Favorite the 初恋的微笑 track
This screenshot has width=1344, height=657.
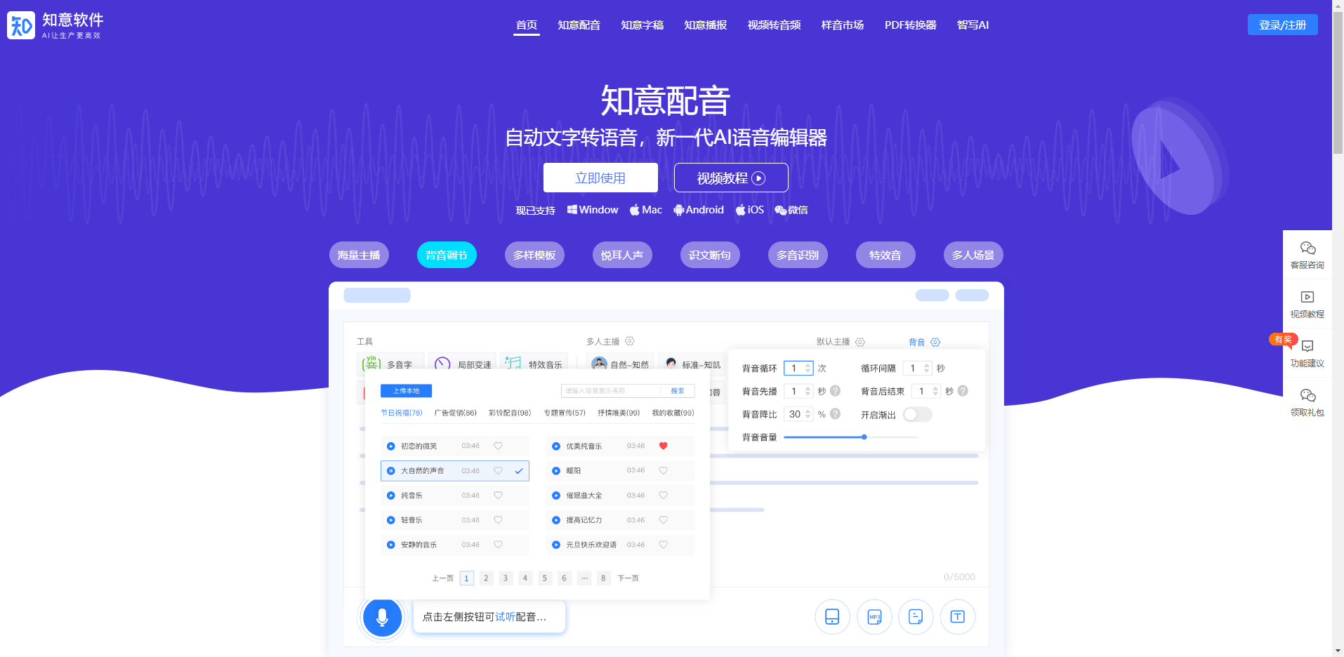click(x=498, y=446)
